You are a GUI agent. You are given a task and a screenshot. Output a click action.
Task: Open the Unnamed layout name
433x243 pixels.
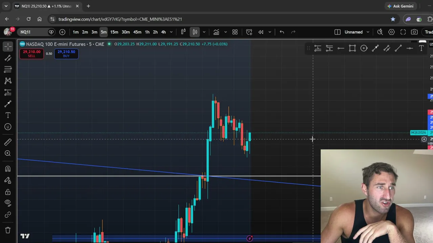(x=354, y=32)
